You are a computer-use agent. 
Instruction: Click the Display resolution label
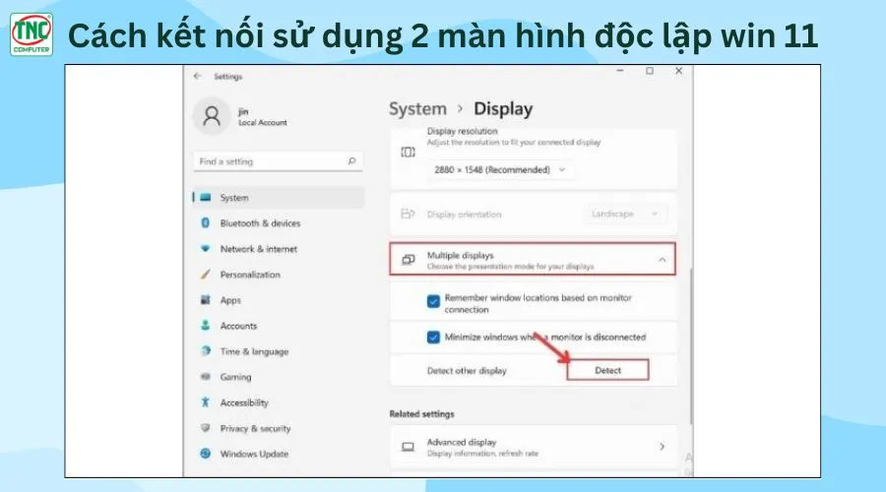(x=463, y=131)
